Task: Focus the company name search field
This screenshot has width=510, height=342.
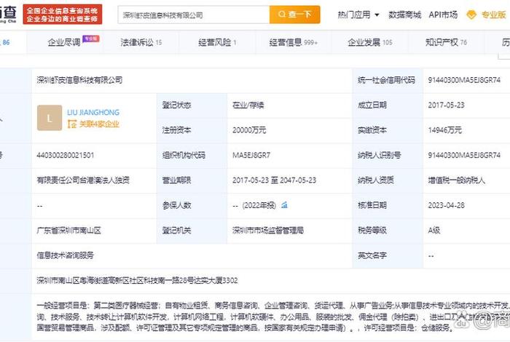Action: (194, 15)
